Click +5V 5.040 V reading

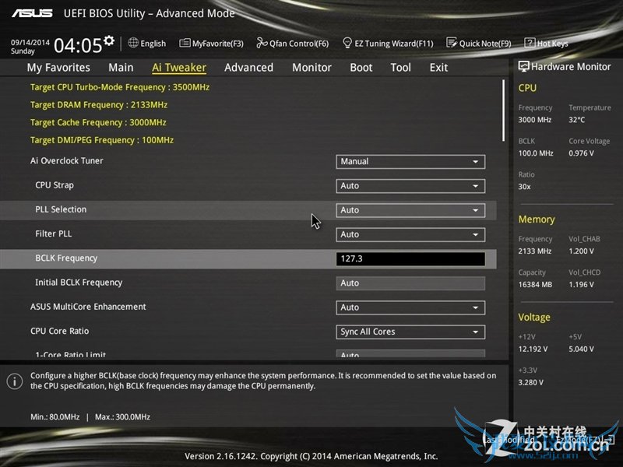click(x=581, y=349)
